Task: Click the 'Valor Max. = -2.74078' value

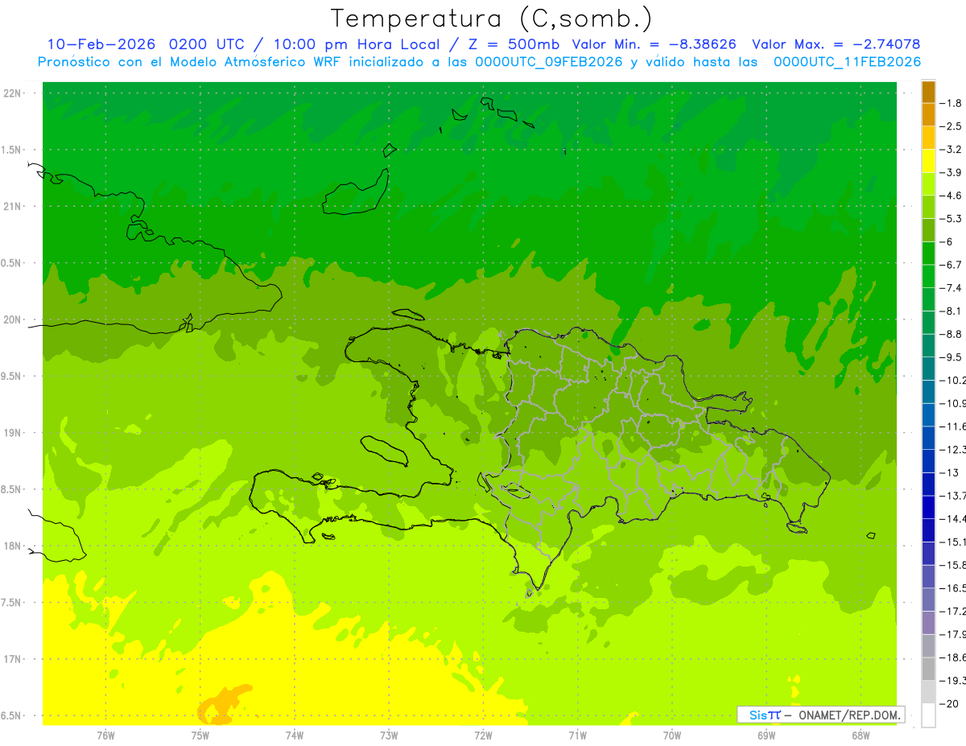Action: [x=836, y=44]
